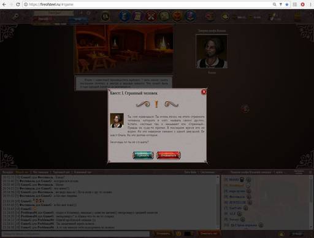Click the tavern interior image

click(123, 49)
